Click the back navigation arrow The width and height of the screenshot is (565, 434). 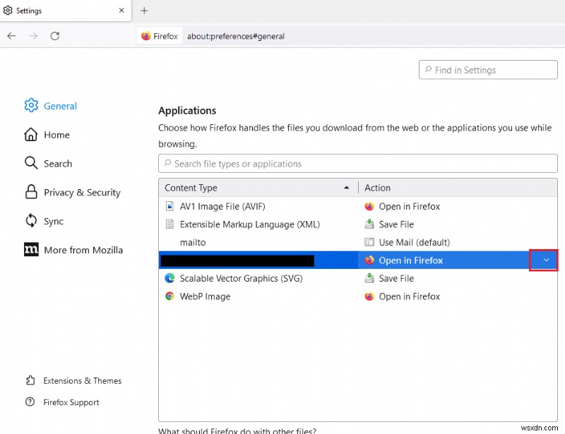pyautogui.click(x=11, y=35)
